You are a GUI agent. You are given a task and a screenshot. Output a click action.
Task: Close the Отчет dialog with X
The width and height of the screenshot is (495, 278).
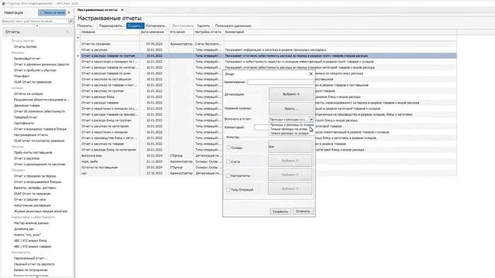tap(311, 74)
